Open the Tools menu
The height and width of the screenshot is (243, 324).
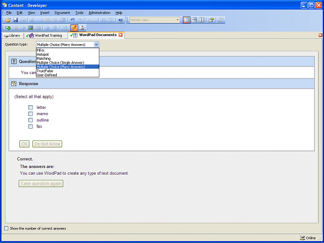click(x=79, y=13)
